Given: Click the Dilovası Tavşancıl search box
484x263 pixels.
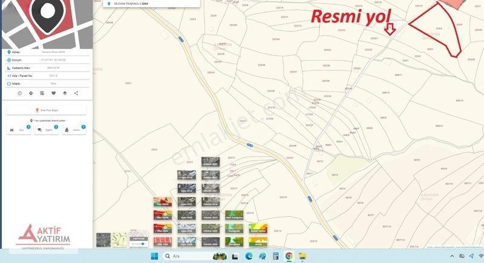Looking at the screenshot, I should 151,4.
